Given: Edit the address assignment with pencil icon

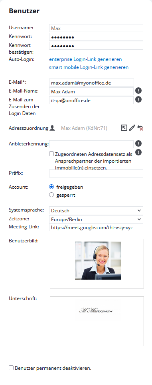Looking at the screenshot, I should point(132,128).
